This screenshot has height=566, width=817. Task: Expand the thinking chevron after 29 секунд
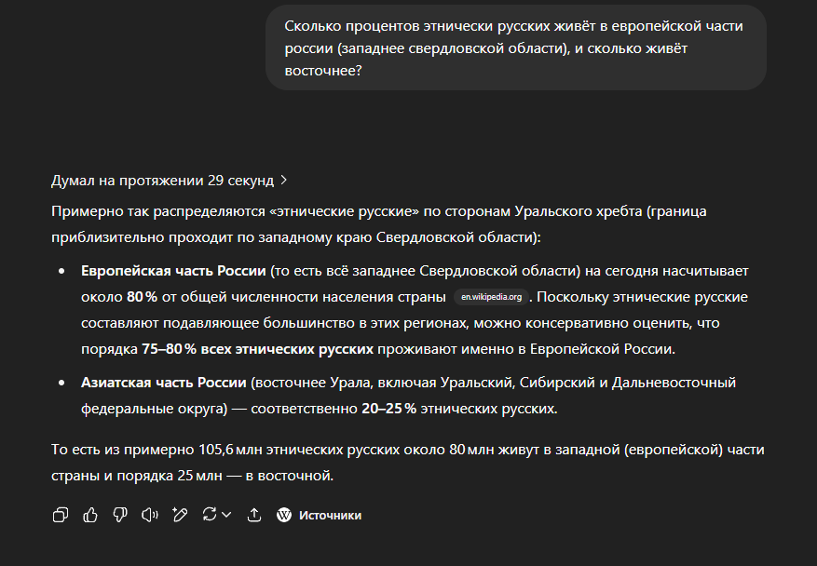[x=283, y=181]
